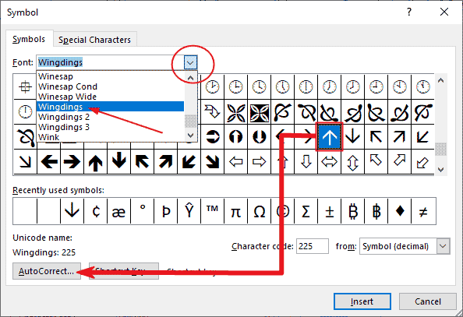The width and height of the screenshot is (463, 317).
Task: Choose Winesap Cond in the font list
Action: pyautogui.click(x=111, y=86)
